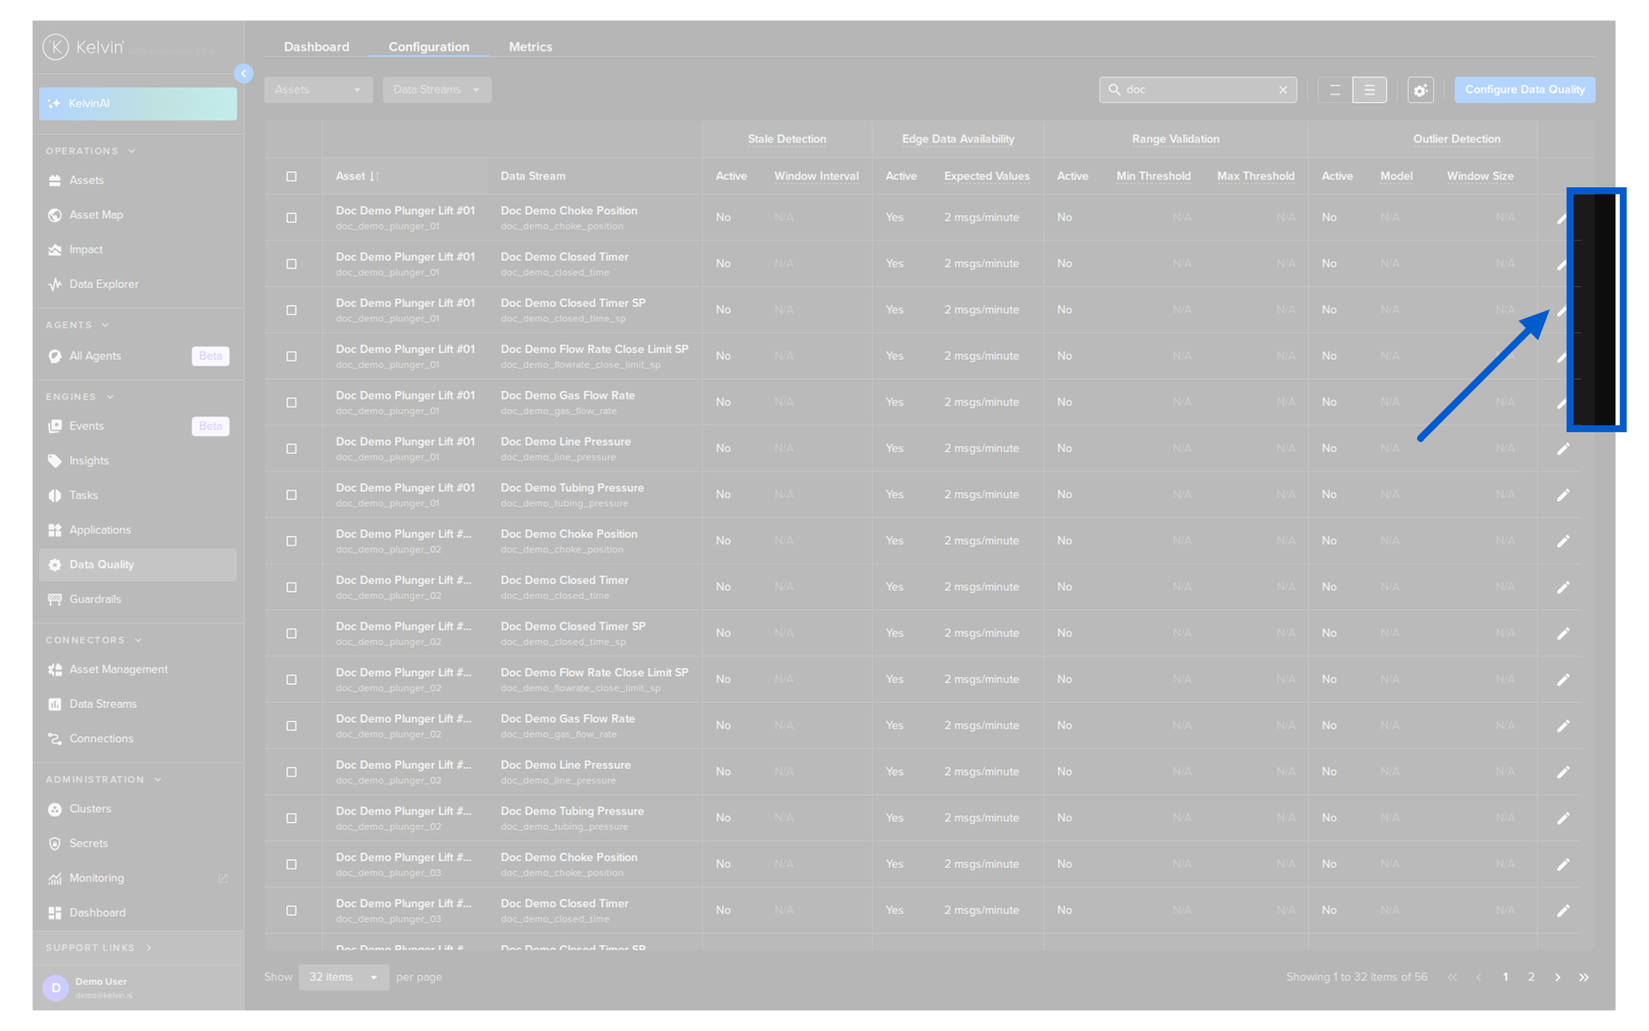The width and height of the screenshot is (1649, 1031).
Task: Click the Kelvin logo
Action: coord(83,46)
